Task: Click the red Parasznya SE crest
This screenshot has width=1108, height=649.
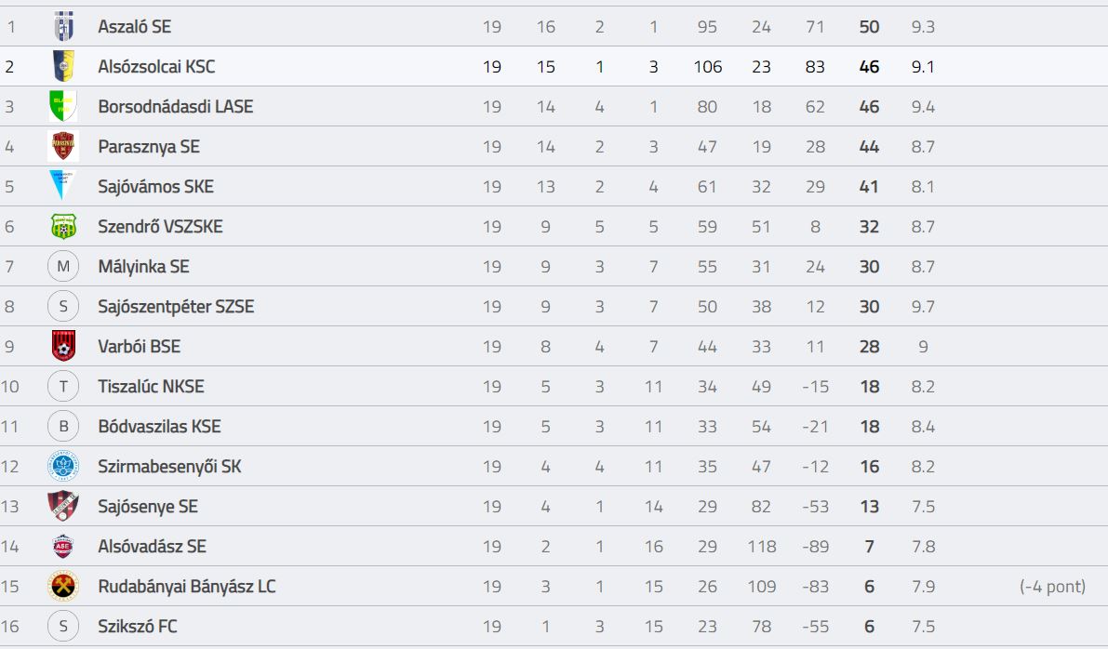Action: pos(63,146)
